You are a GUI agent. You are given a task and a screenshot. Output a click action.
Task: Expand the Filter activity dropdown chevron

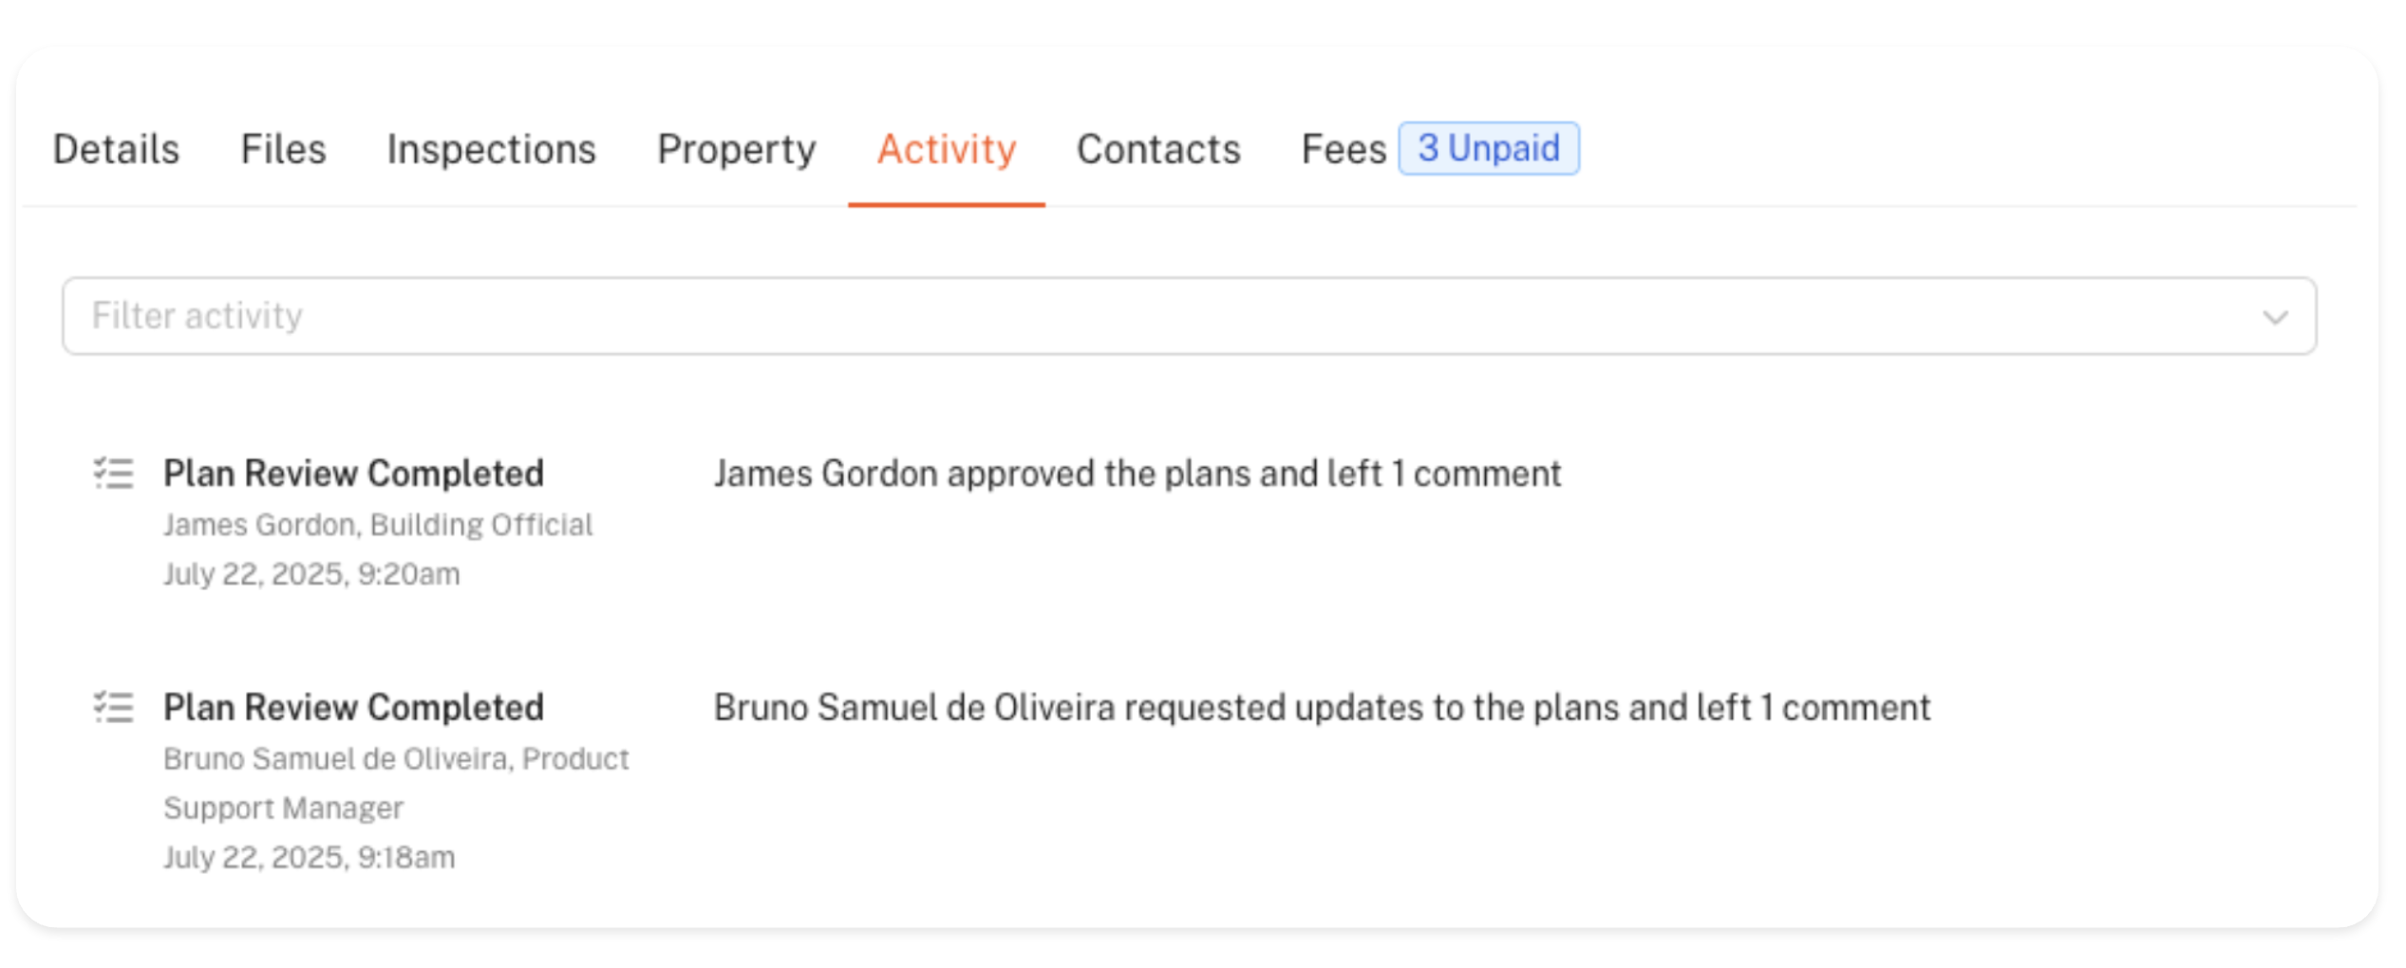click(x=2275, y=317)
